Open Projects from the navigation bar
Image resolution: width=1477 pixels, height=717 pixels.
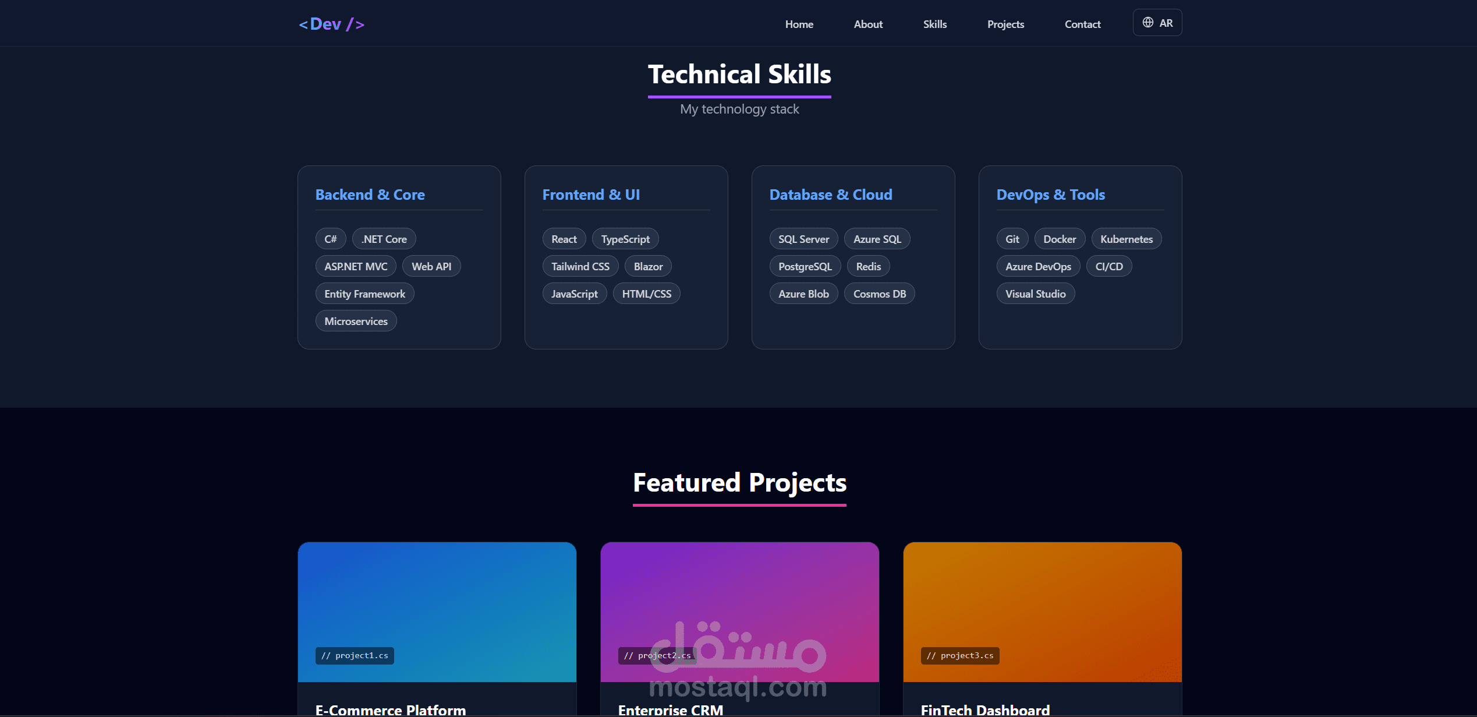pos(1005,24)
